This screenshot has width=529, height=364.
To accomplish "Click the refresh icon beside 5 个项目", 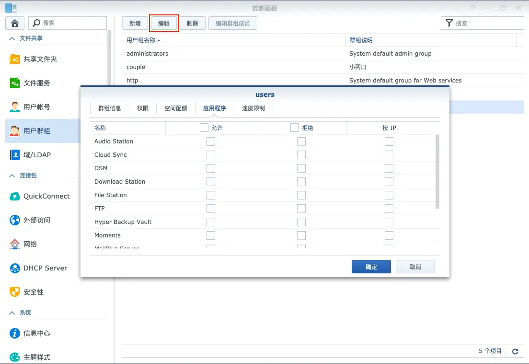I will click(515, 352).
